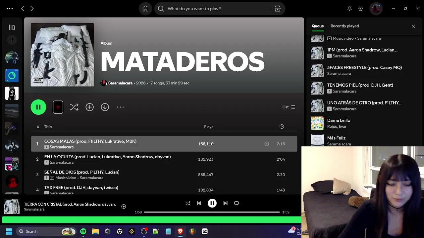
Task: Open the first library sidebar playlist thumbnail
Action: tap(12, 58)
